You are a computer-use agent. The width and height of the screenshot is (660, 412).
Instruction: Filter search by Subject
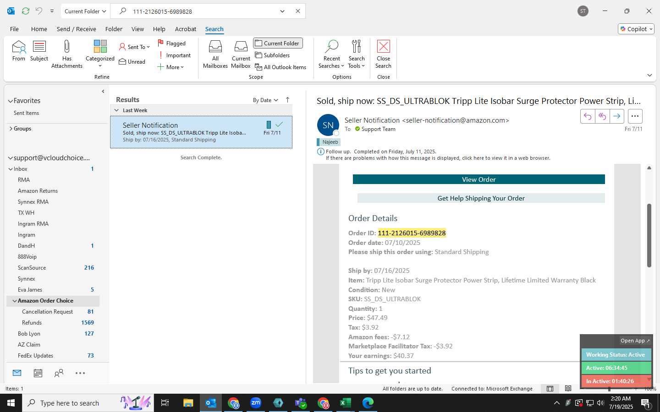click(x=39, y=51)
